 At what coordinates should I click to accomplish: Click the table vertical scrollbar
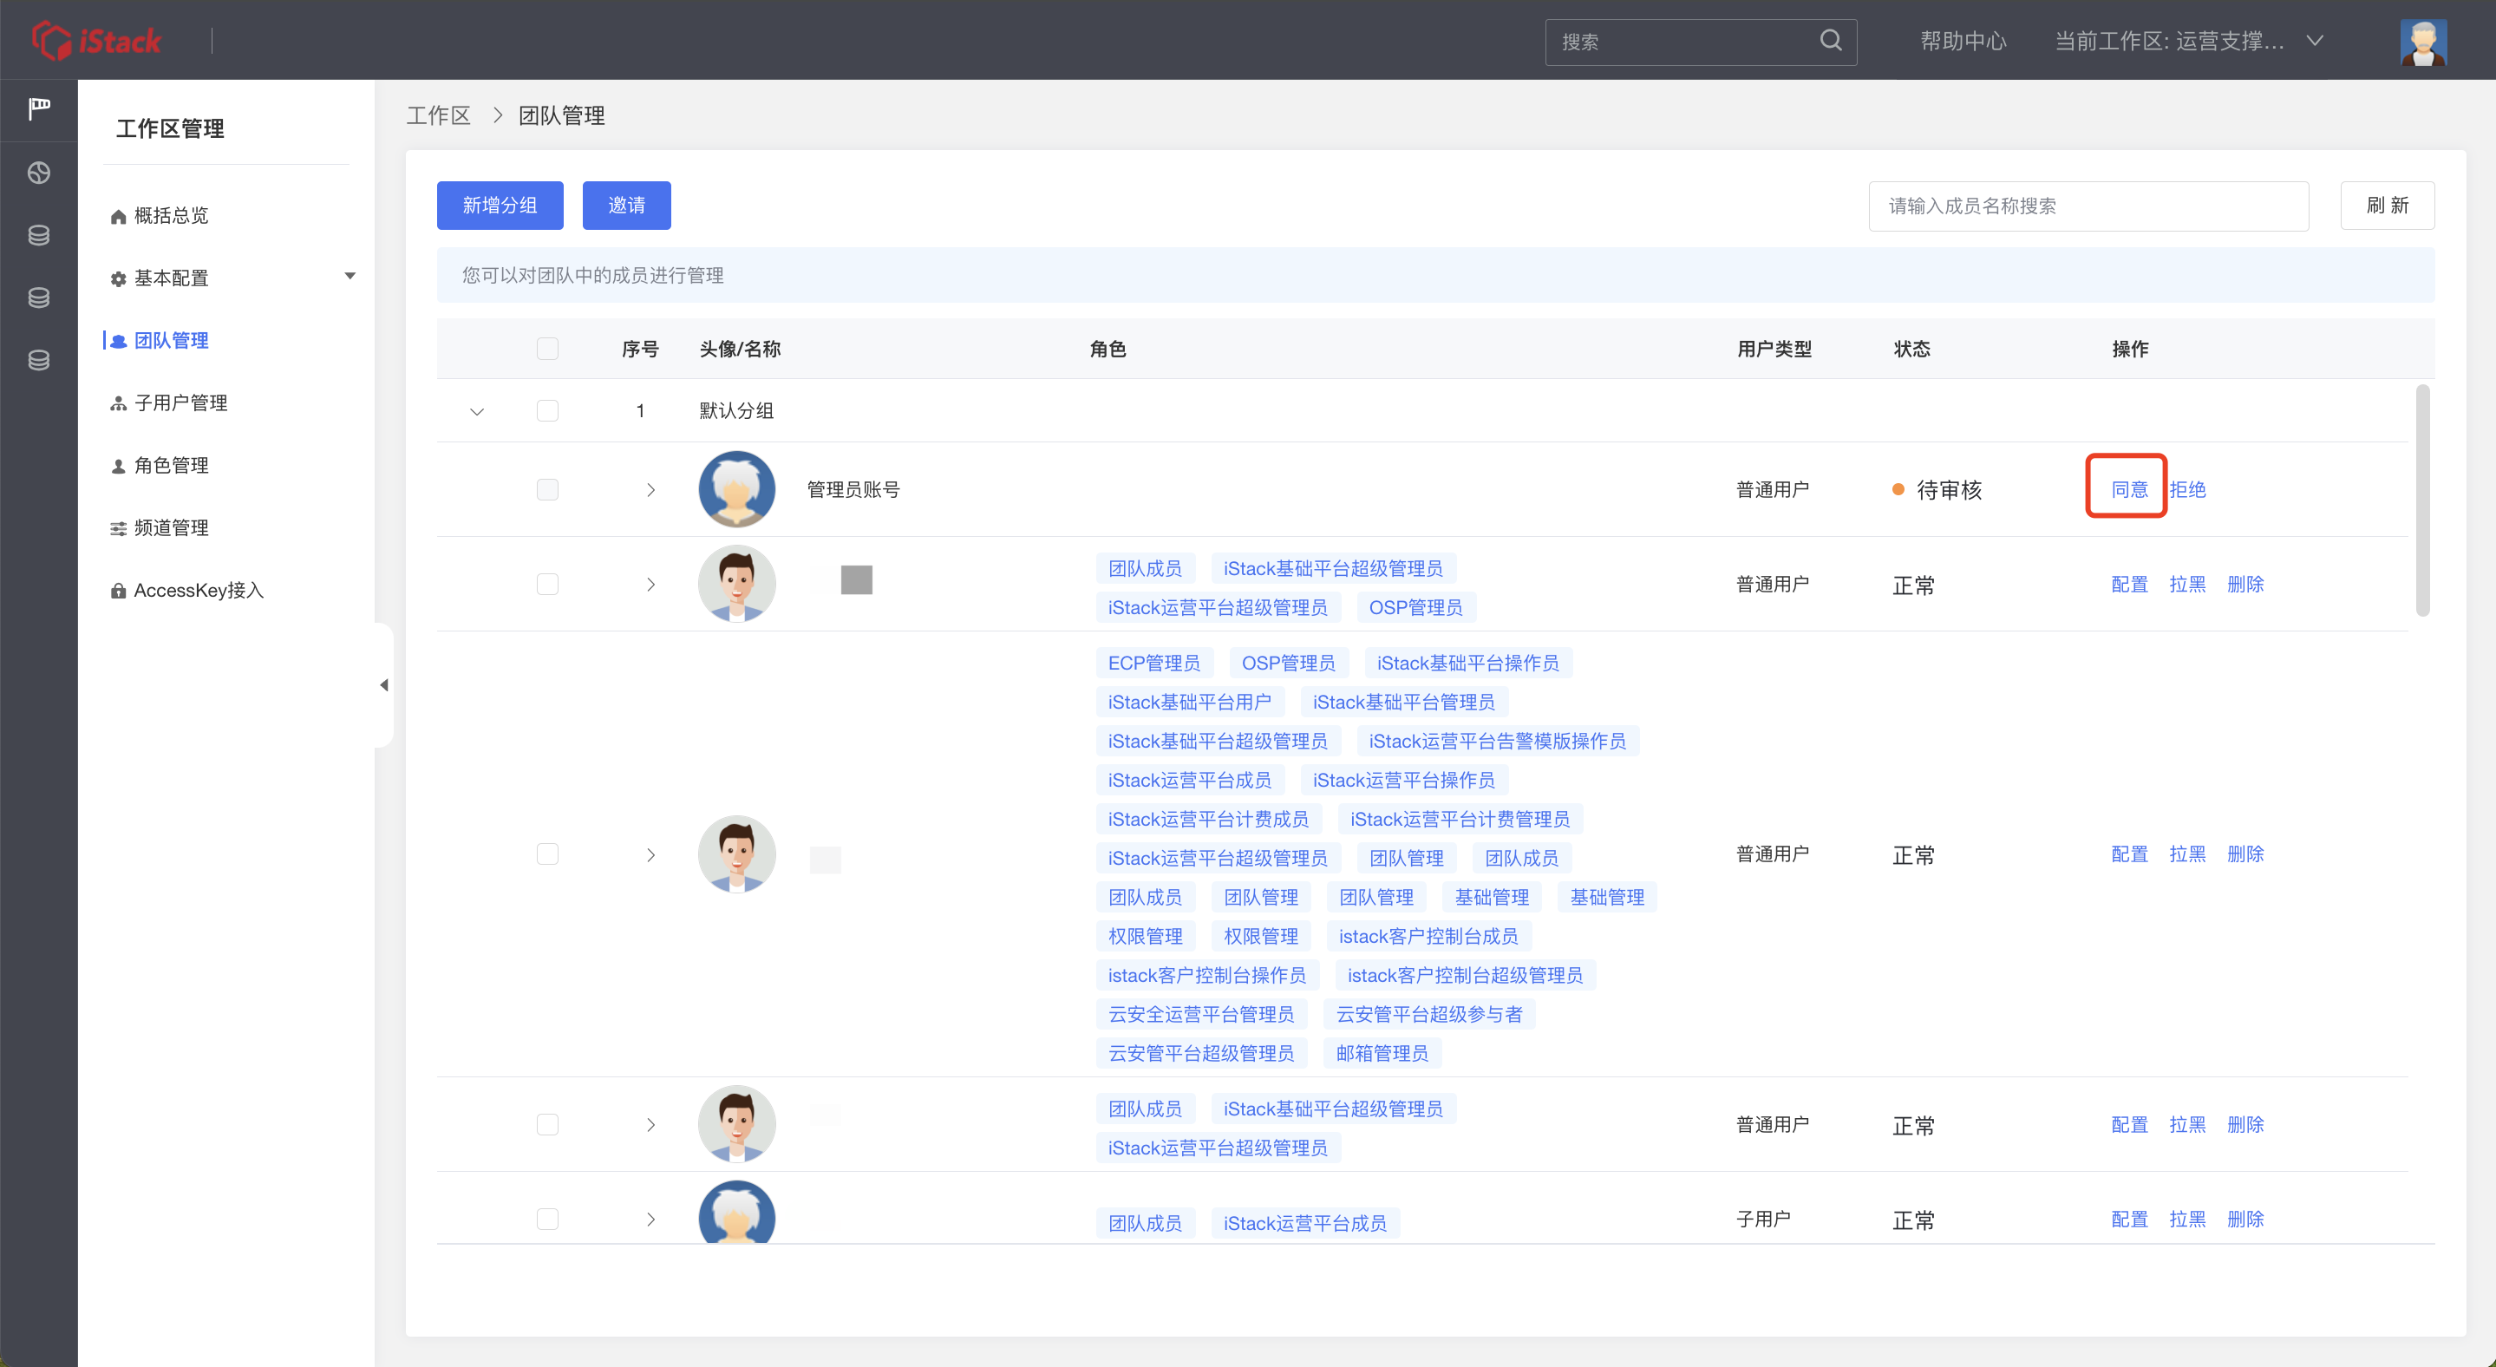tap(2422, 500)
